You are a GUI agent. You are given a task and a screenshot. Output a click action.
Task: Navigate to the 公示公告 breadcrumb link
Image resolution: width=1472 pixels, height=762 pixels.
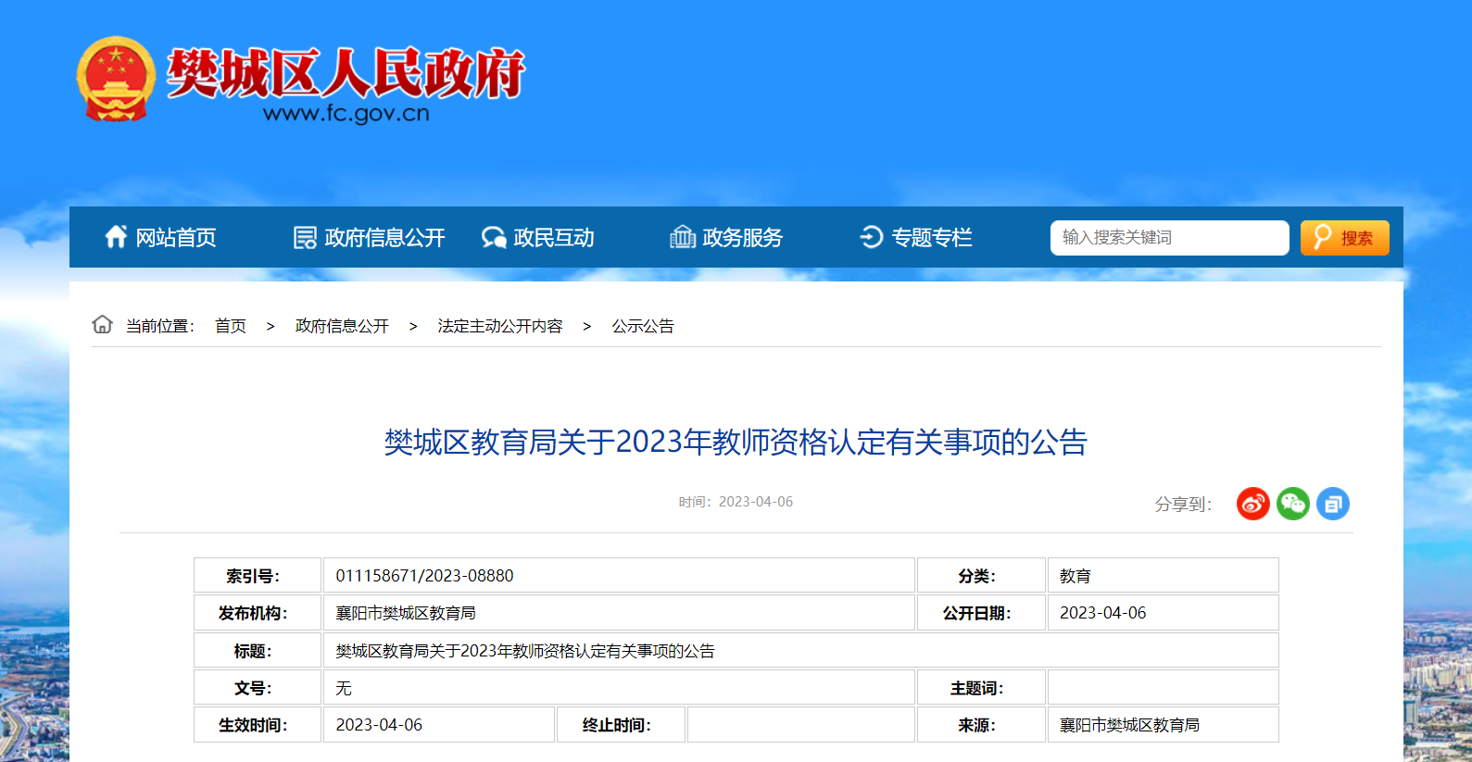point(643,326)
